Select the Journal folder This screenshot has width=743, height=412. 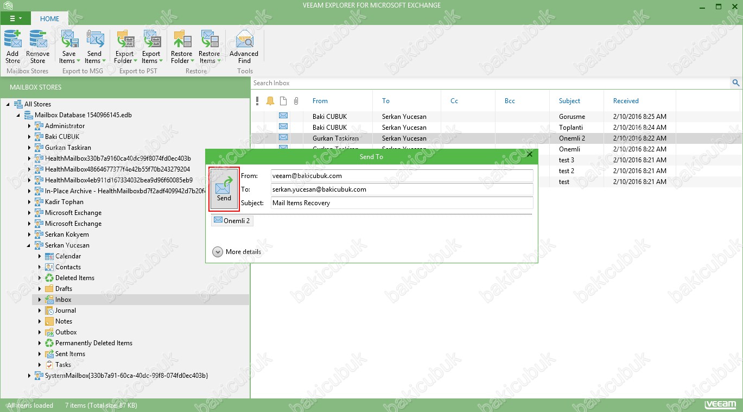click(x=65, y=310)
